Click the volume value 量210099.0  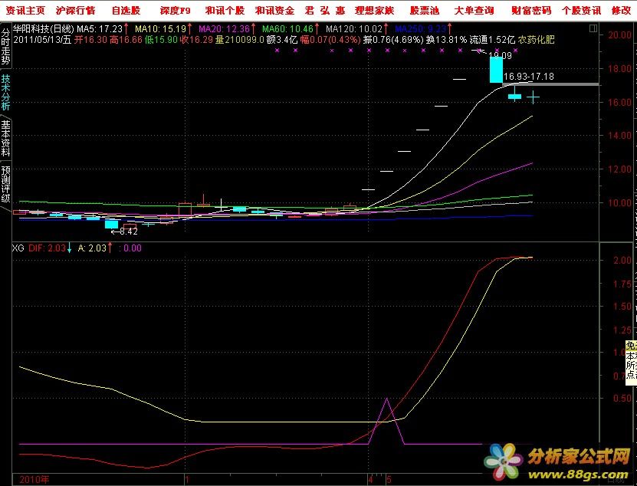240,40
